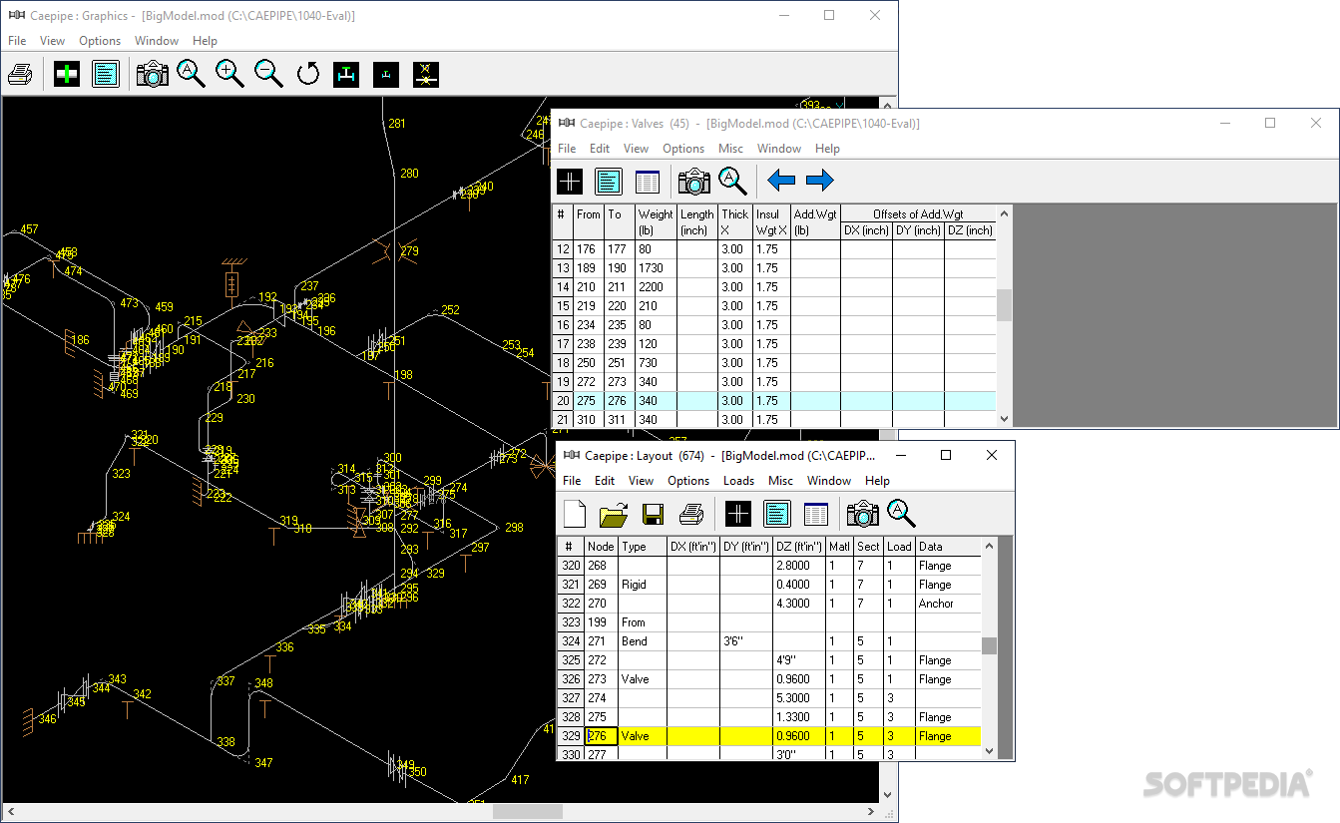1340x823 pixels.
Task: Select valve row 12 with From node 176
Action: point(774,249)
